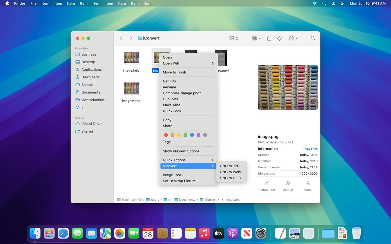
Task: Choose Open in the context menu
Action: click(x=188, y=57)
